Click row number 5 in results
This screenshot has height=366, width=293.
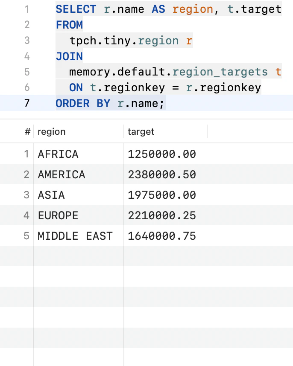[x=26, y=236]
